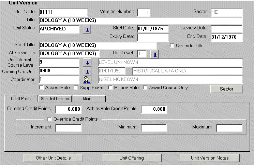Image resolution: width=254 pixels, height=165 pixels.
Task: Check the Repeatable option
Action: coord(110,88)
